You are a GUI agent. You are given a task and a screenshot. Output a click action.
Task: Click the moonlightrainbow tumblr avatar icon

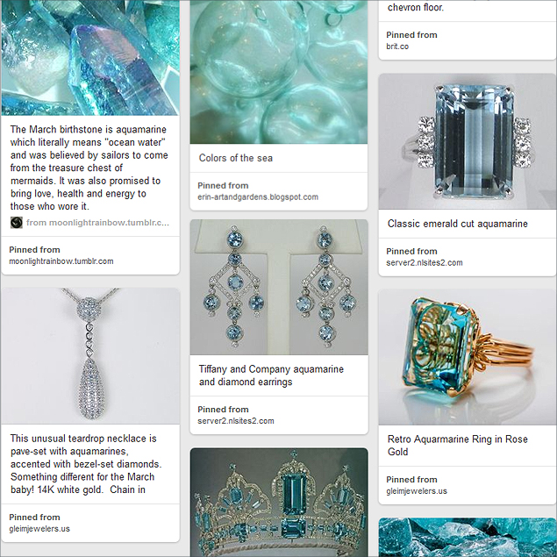click(x=17, y=223)
